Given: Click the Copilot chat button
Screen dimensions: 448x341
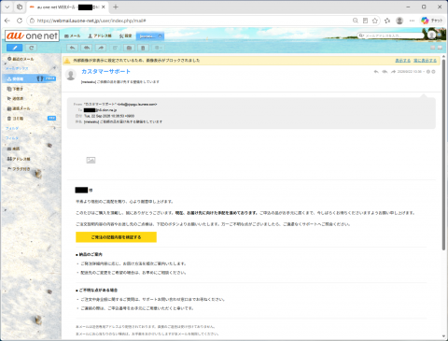Looking at the screenshot, I should click(x=431, y=21).
